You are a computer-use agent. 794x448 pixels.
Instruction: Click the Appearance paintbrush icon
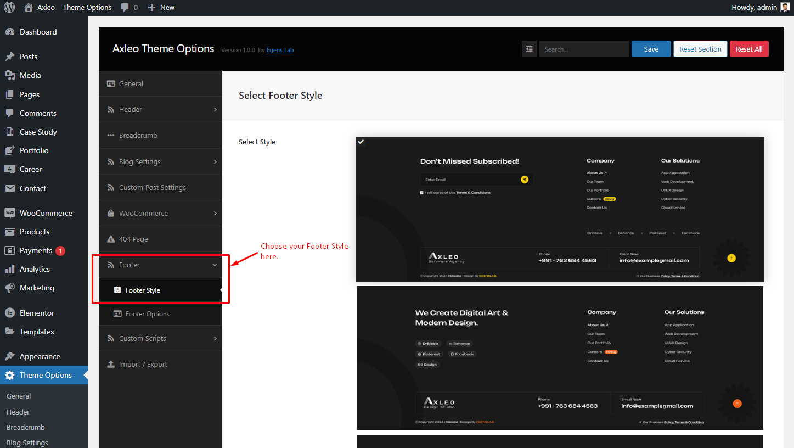point(10,356)
